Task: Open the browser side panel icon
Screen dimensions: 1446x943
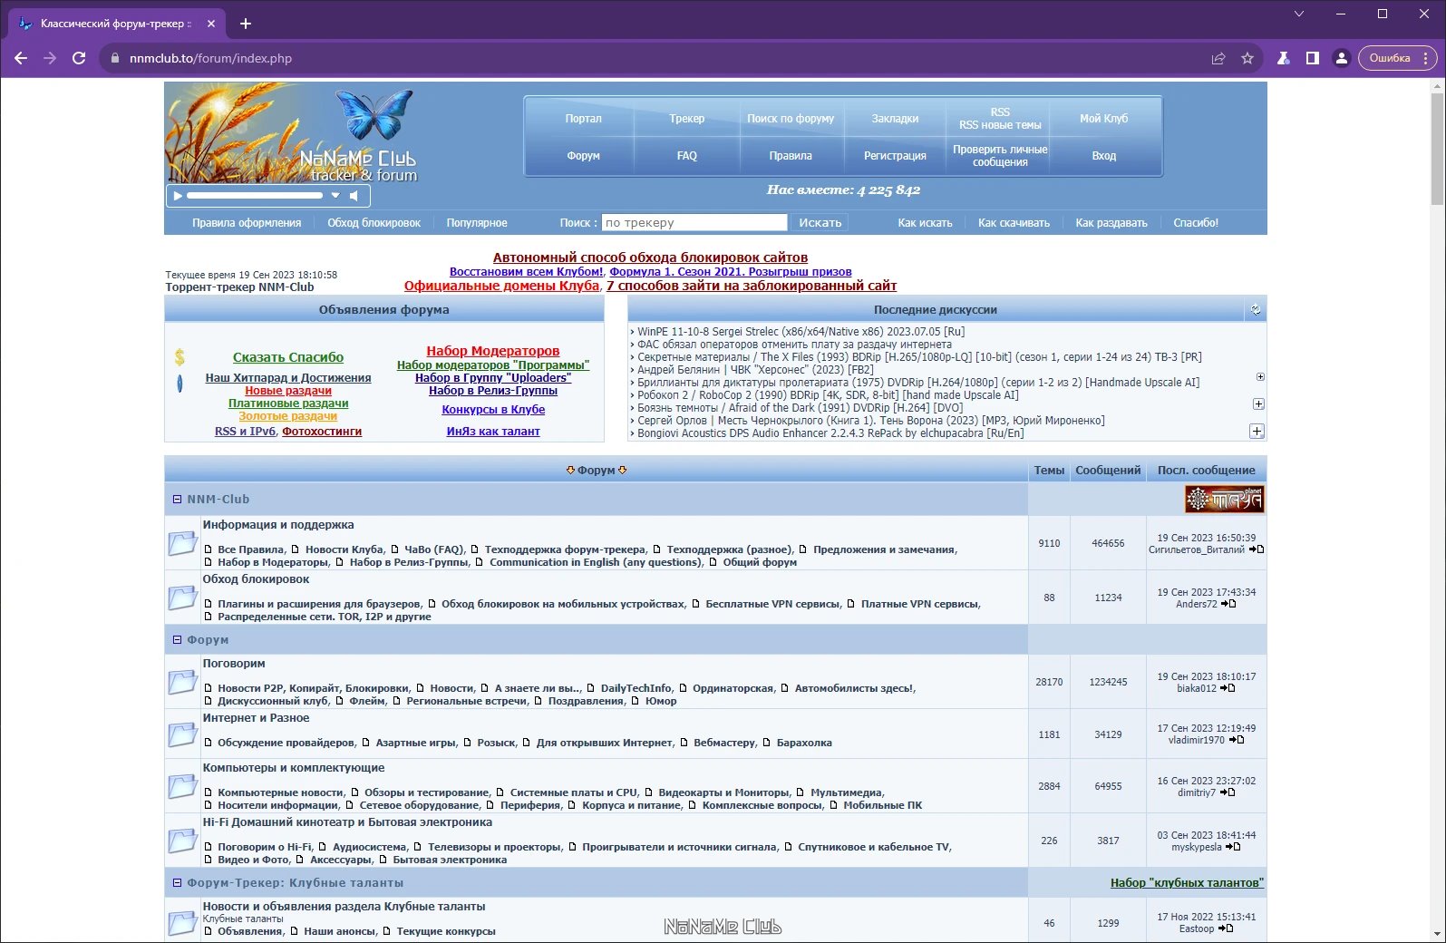Action: (1312, 58)
